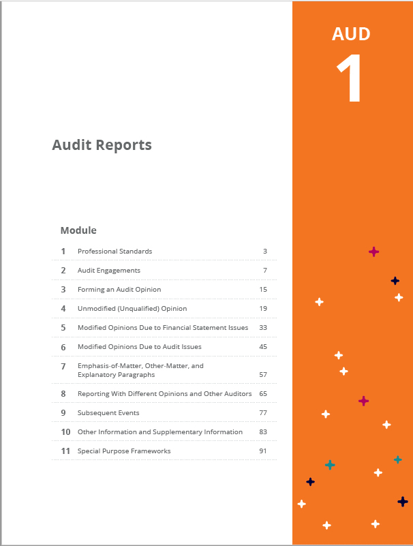Go to Unmodified (Unqualified) Opinion
Screen dimensions: 413x546
click(x=132, y=309)
